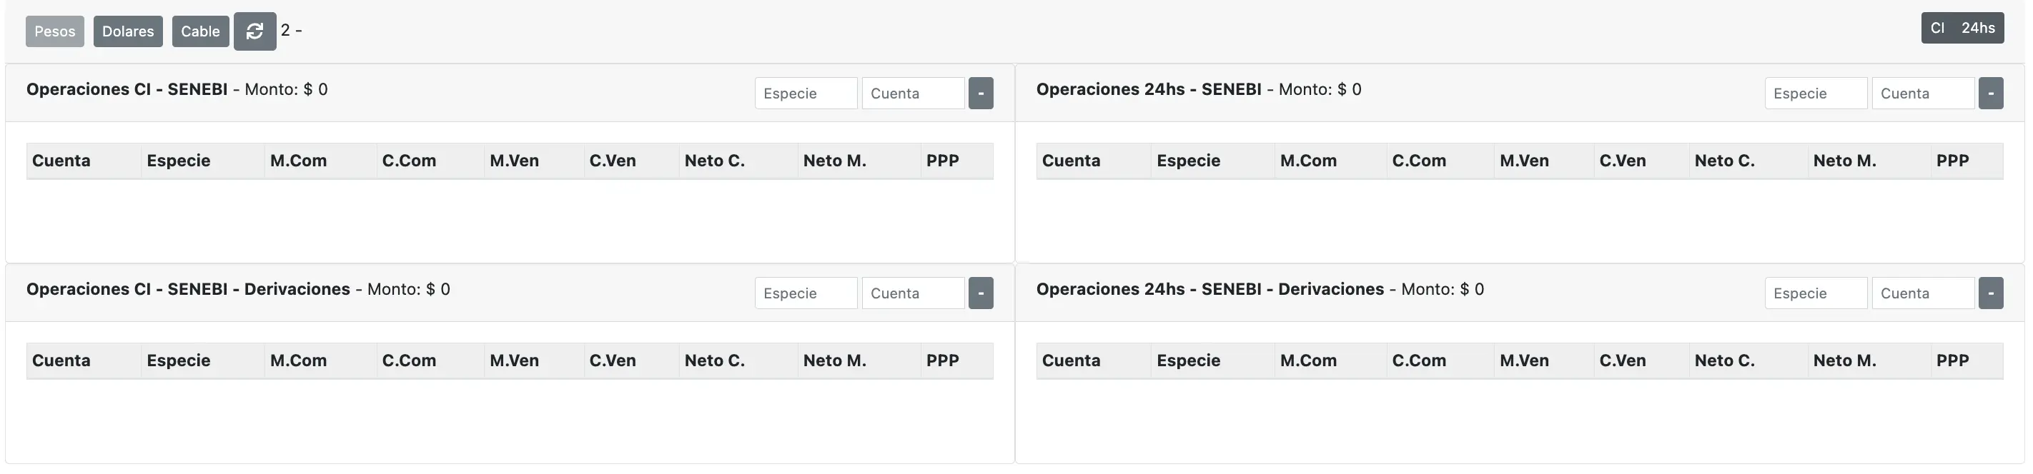
Task: Click Especie header in 24hs Derivaciones table
Action: point(1189,361)
